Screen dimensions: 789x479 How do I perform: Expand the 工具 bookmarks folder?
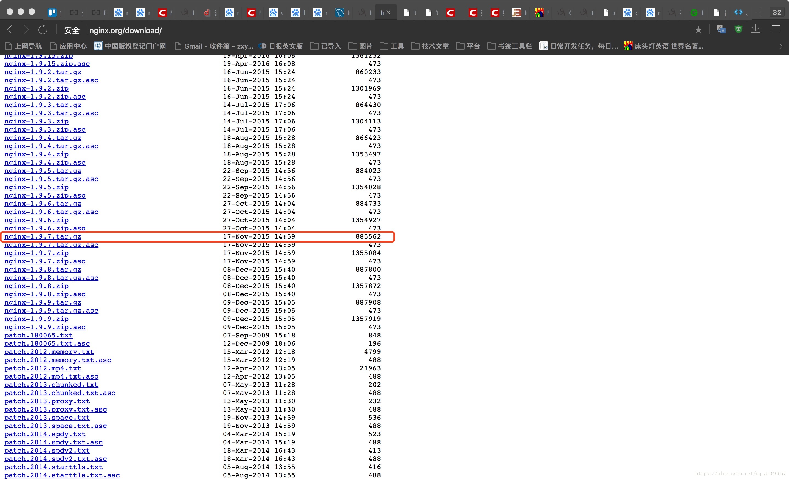coord(391,46)
